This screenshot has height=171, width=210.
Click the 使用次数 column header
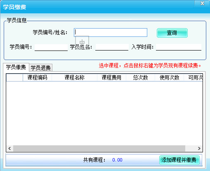coord(169,77)
